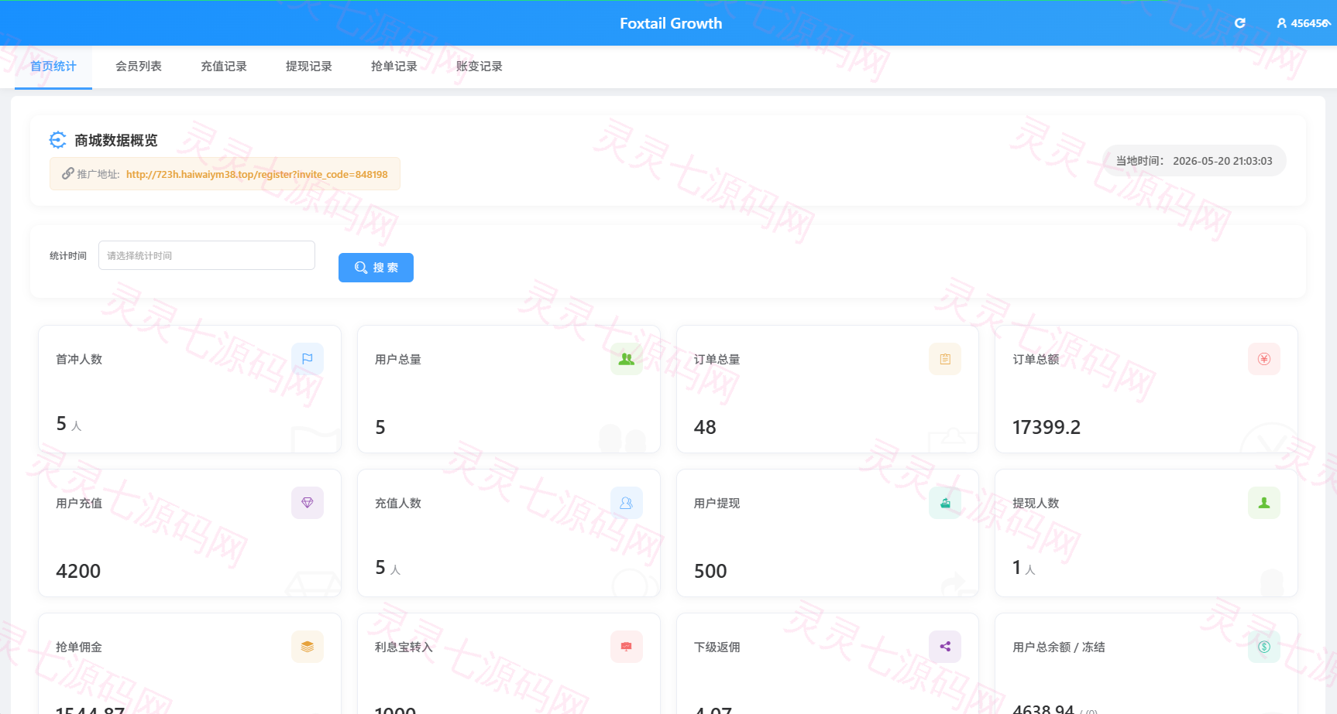
Task: Click the 4200 user recharge value
Action: pos(78,571)
